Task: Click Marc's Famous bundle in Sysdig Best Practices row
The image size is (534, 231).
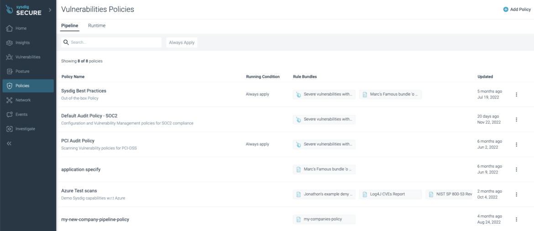Action: pyautogui.click(x=390, y=94)
